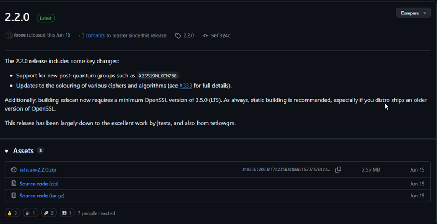Collapse the Assets section triangle
Screen dimensions: 437x224
pyautogui.click(x=7, y=151)
